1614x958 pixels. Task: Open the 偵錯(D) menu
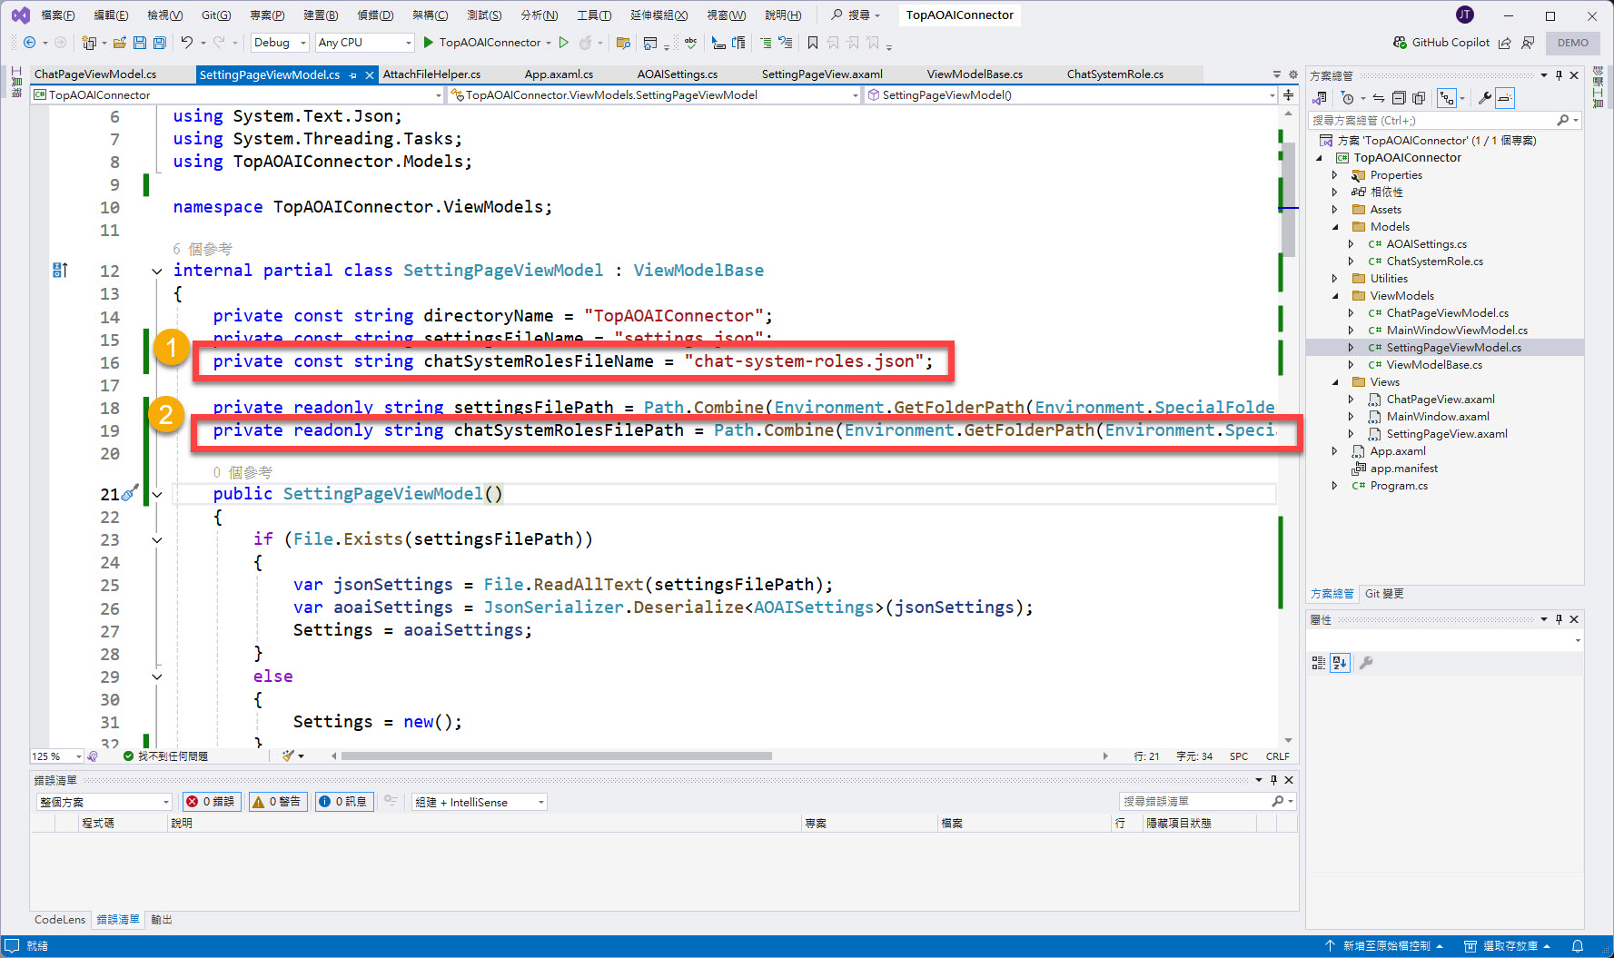(375, 15)
